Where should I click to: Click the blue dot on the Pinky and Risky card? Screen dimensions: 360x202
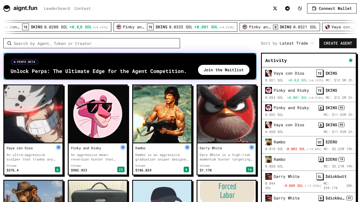coord(123,147)
